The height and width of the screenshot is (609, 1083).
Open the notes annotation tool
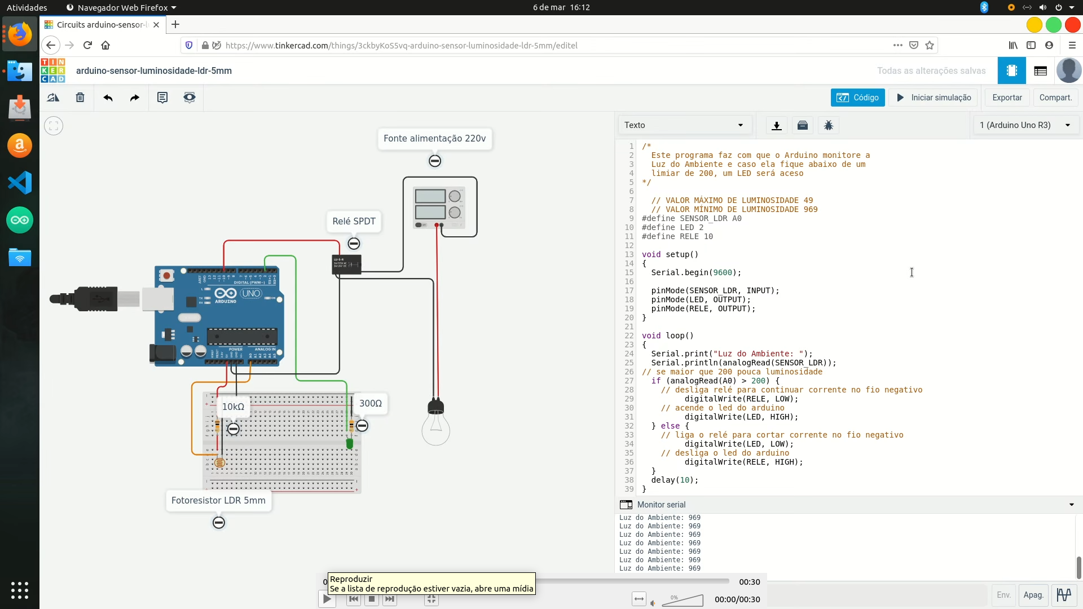(x=162, y=97)
